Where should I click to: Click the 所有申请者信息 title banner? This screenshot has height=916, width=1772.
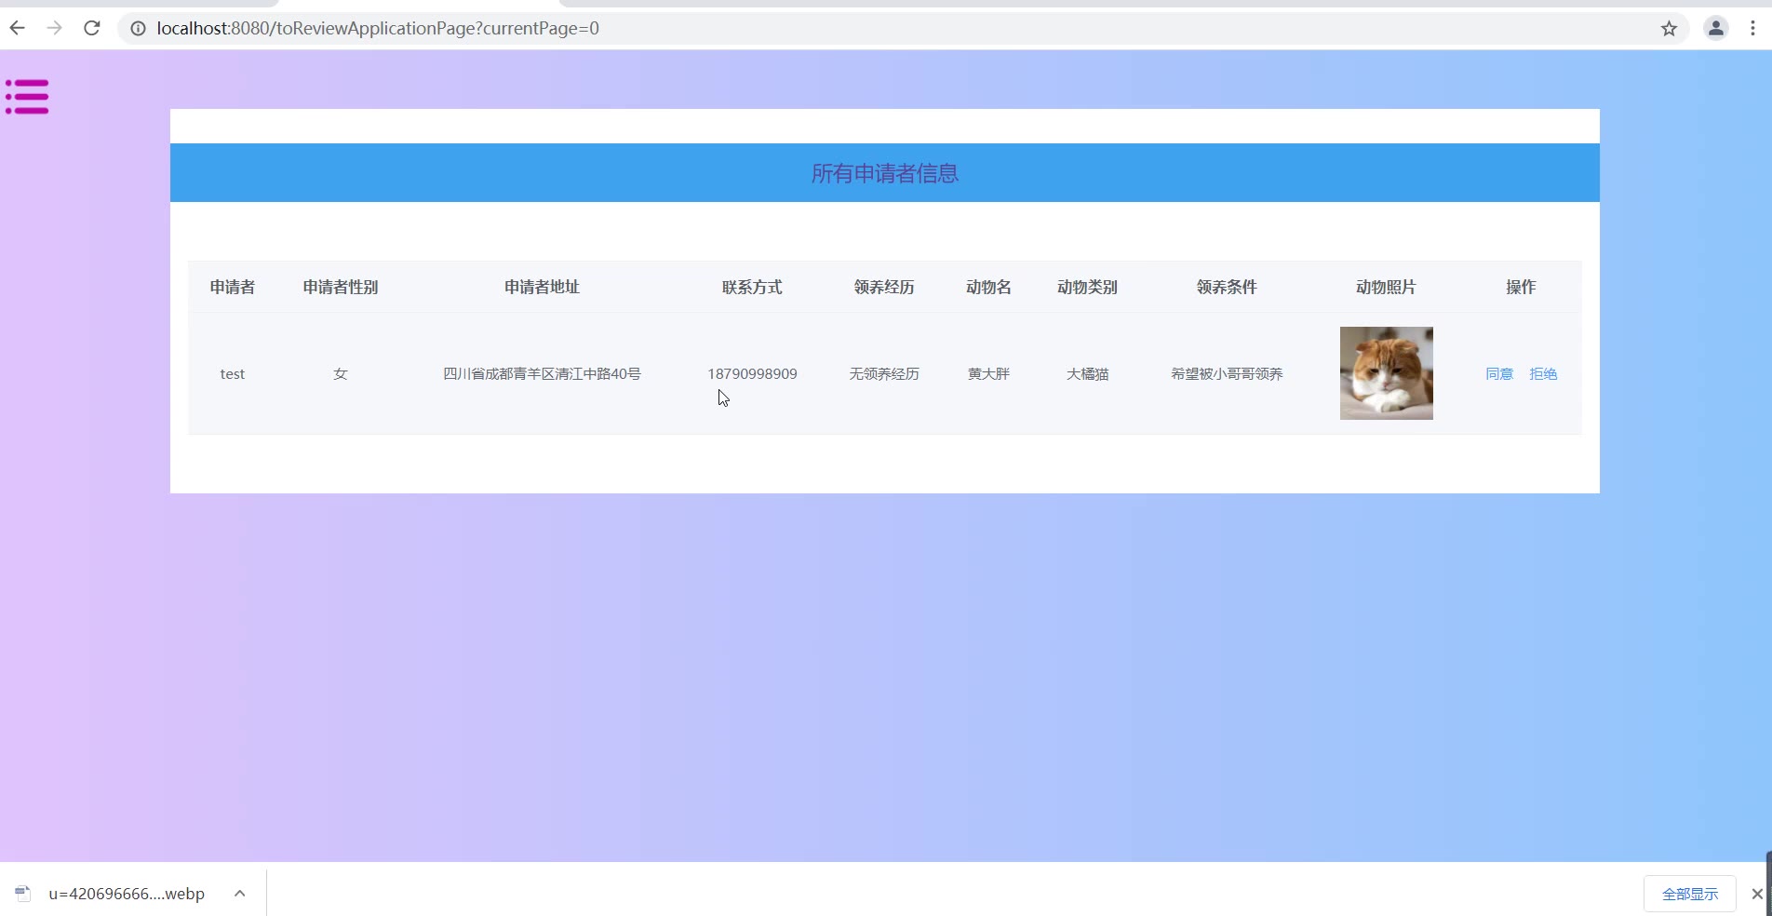(884, 173)
